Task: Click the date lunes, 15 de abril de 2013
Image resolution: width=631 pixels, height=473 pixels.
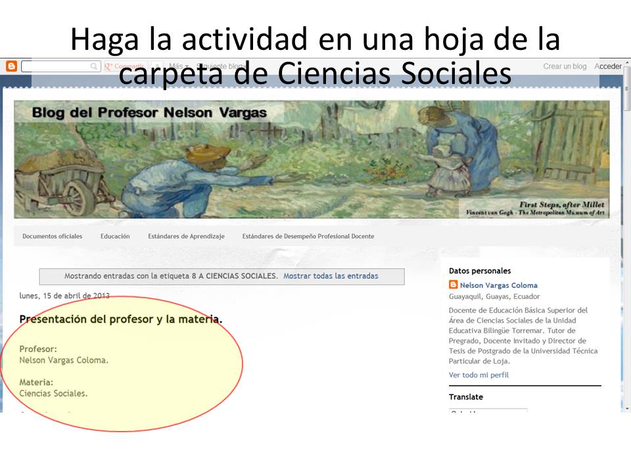Action: coord(64,296)
